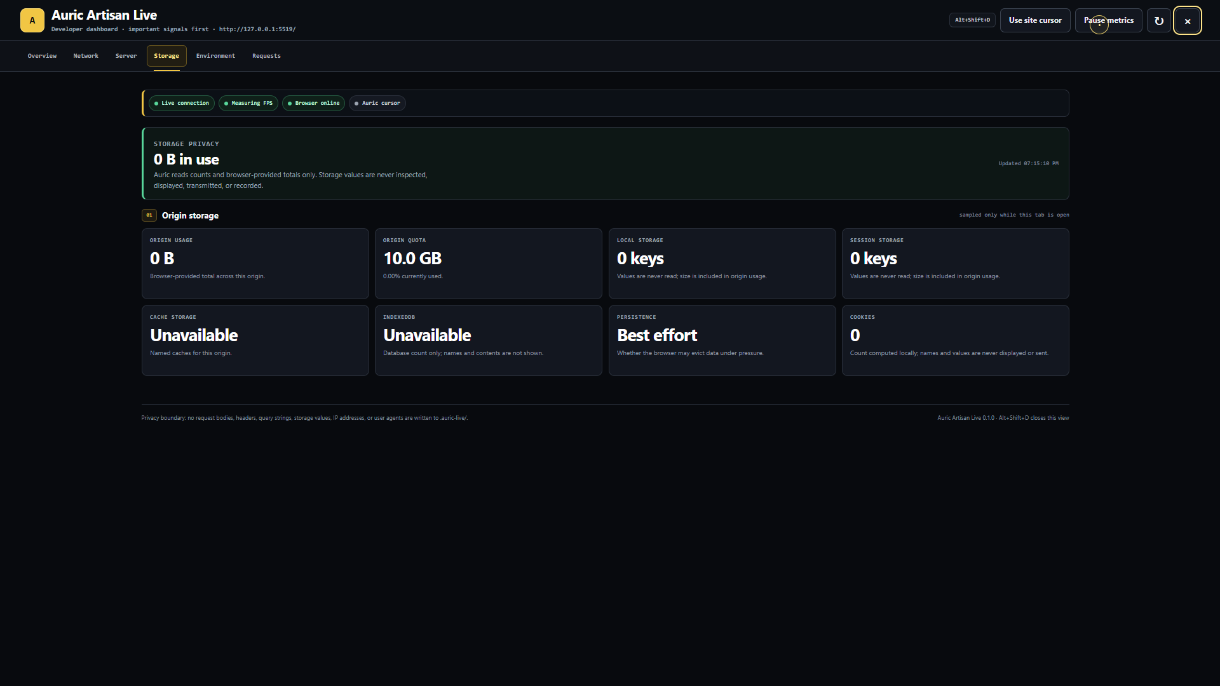Click the refresh arrow icon button
This screenshot has height=686, width=1220.
(x=1159, y=20)
